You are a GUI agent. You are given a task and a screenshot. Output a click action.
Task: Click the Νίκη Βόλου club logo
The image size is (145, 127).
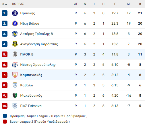pyautogui.click(x=15, y=23)
